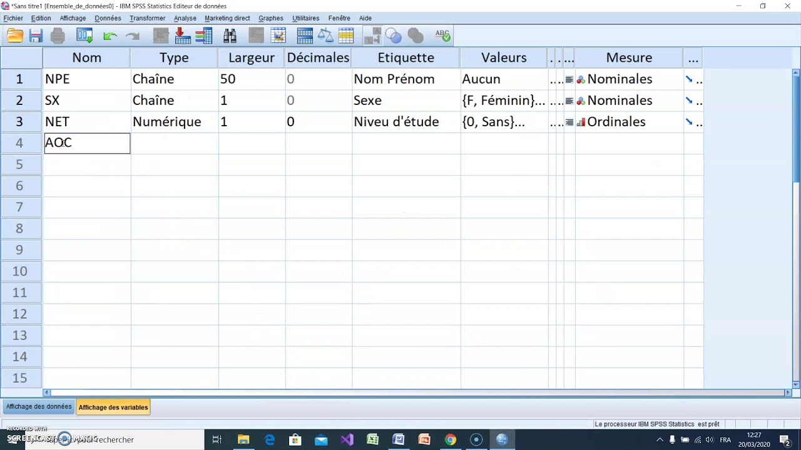Click the horizontal scrollbar below the grid
This screenshot has width=801, height=450.
tap(417, 392)
